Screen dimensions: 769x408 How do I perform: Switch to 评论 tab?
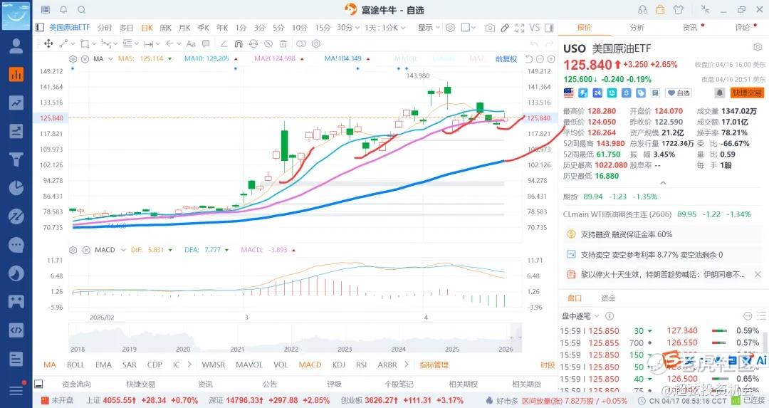click(x=743, y=28)
